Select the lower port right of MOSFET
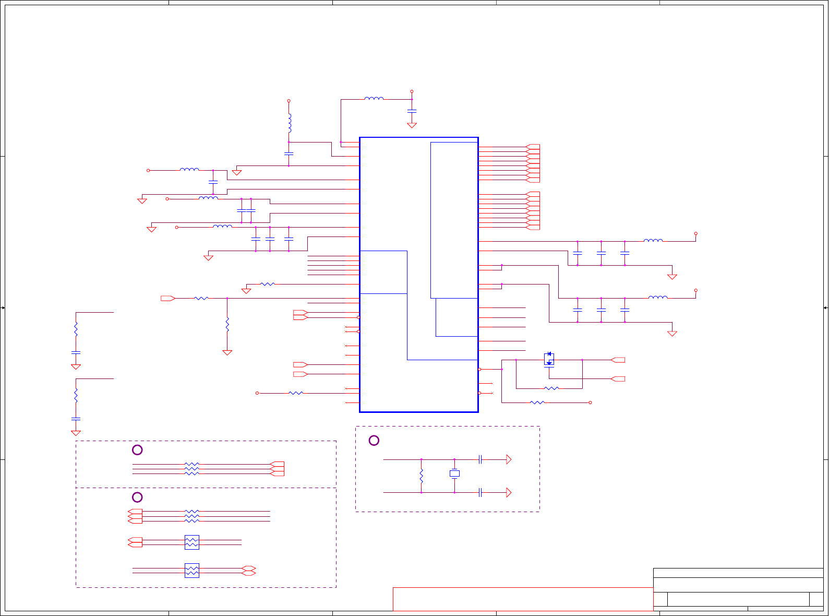This screenshot has width=829, height=616. click(x=618, y=378)
